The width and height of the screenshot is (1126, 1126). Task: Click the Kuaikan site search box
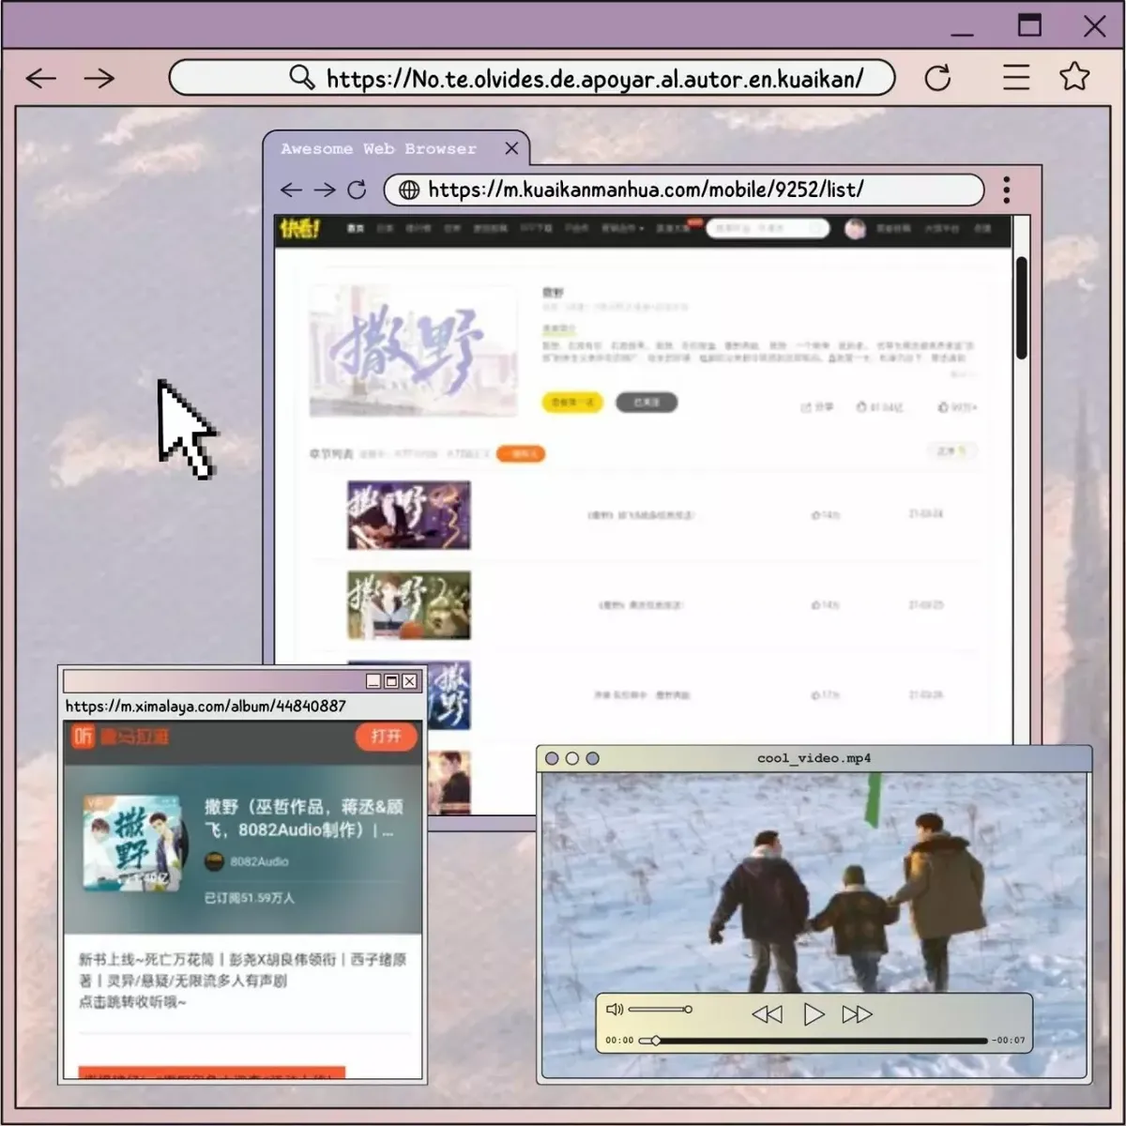pyautogui.click(x=768, y=228)
